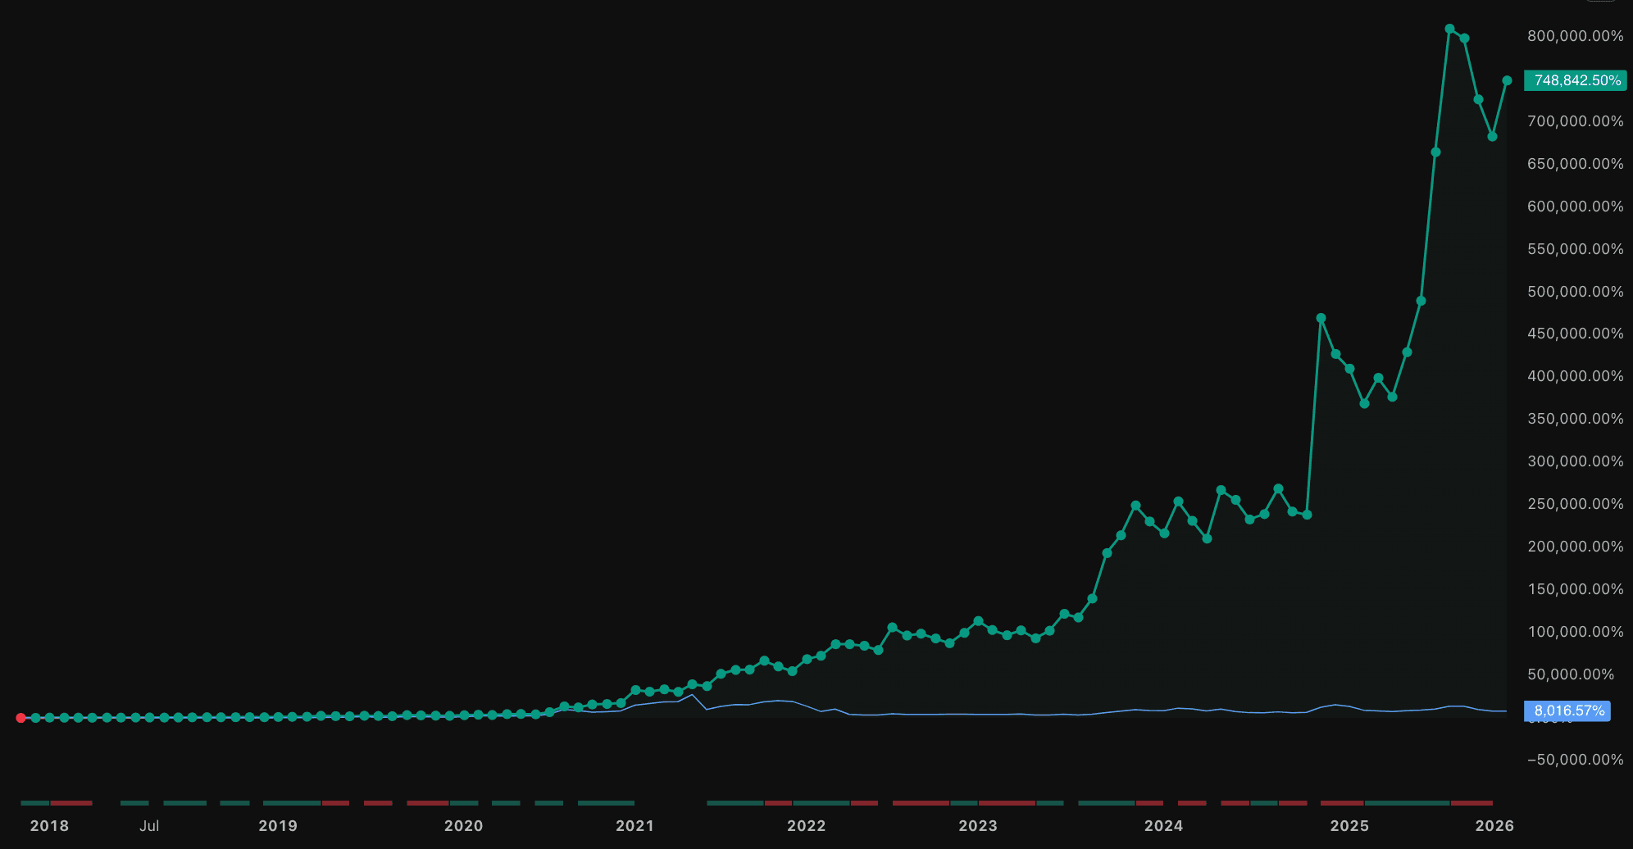
Task: Click the 2018 label on the time axis
Action: click(x=48, y=827)
